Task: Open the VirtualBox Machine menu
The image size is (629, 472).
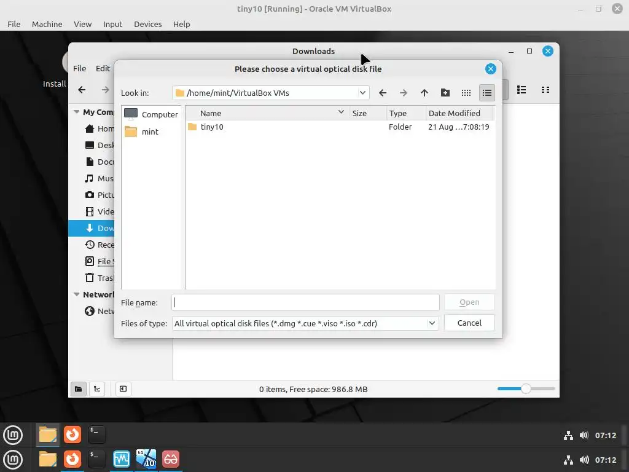Action: click(47, 24)
